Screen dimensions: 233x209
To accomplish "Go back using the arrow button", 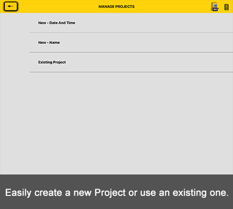I will [x=10, y=6].
